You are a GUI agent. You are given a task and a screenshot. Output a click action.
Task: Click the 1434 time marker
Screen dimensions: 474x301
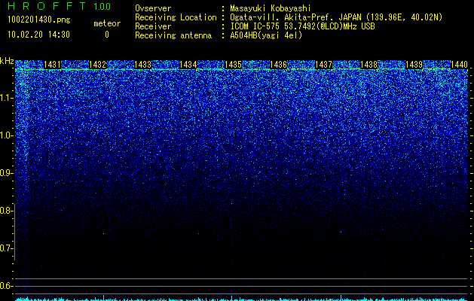188,65
